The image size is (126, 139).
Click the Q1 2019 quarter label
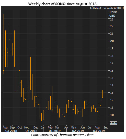tap(55, 131)
